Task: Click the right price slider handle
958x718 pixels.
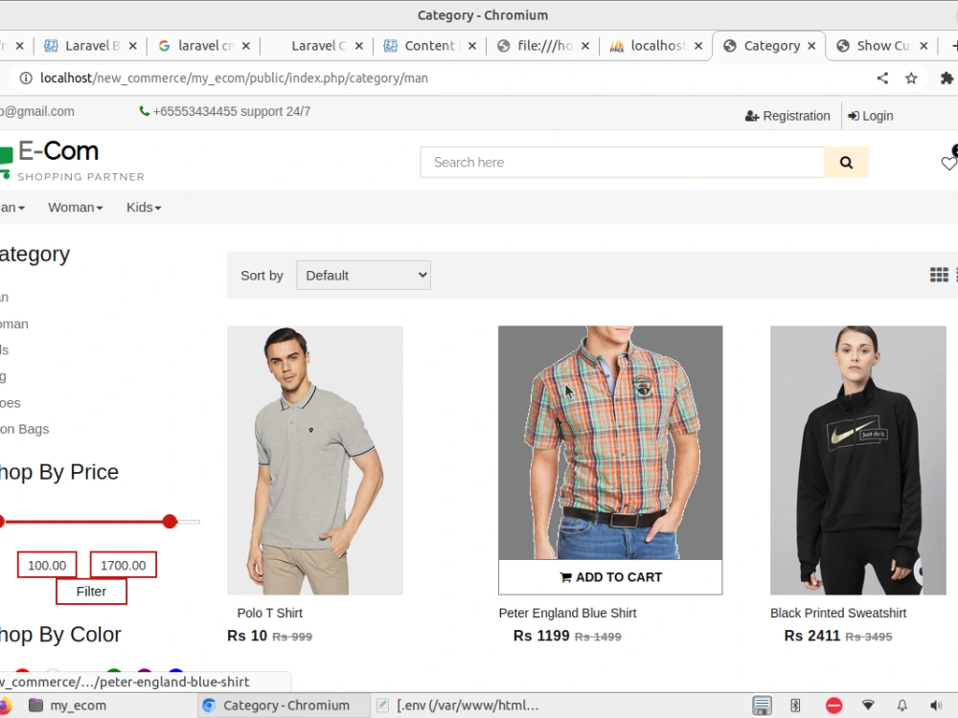Action: (x=170, y=522)
